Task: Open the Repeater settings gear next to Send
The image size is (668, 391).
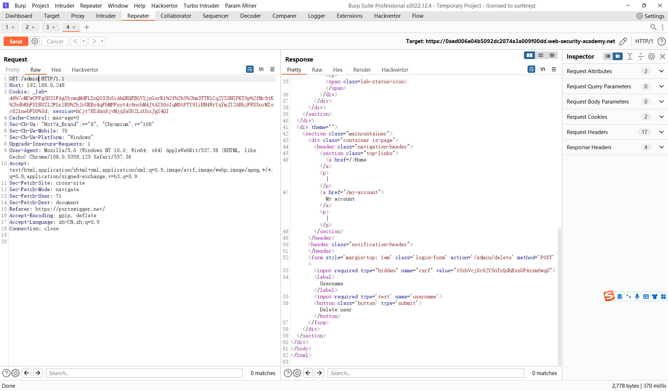Action: point(34,41)
